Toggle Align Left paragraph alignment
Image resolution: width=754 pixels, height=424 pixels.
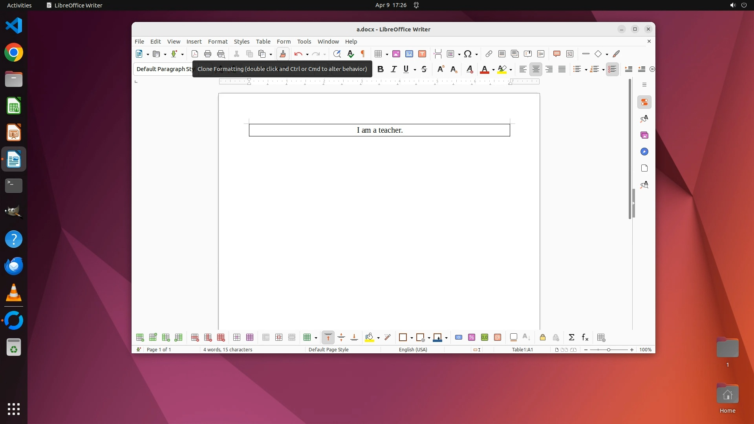click(x=523, y=69)
